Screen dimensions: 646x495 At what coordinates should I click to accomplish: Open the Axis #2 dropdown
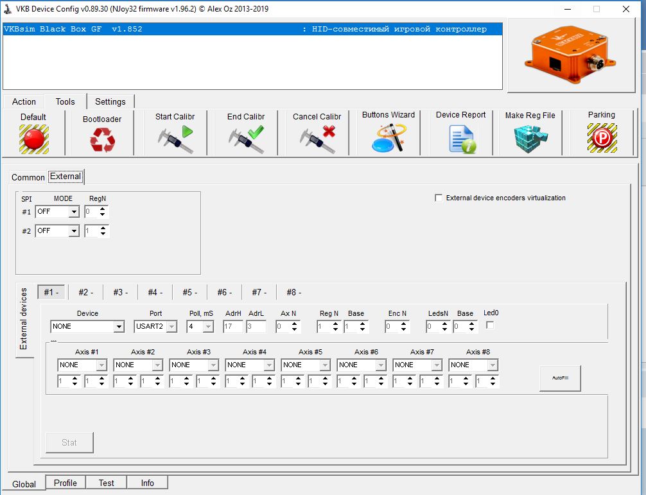coord(138,365)
